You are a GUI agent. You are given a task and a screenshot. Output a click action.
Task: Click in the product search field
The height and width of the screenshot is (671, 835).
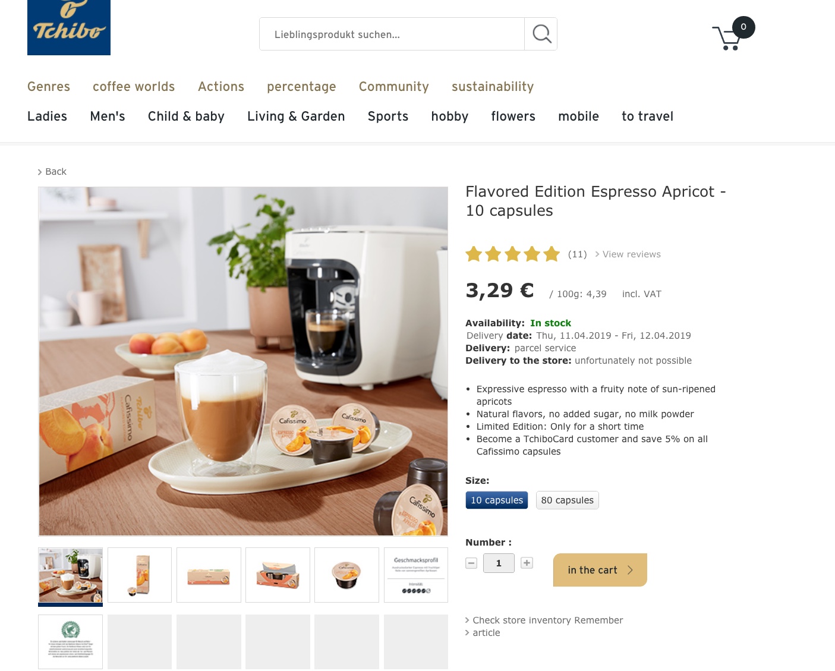tap(392, 34)
